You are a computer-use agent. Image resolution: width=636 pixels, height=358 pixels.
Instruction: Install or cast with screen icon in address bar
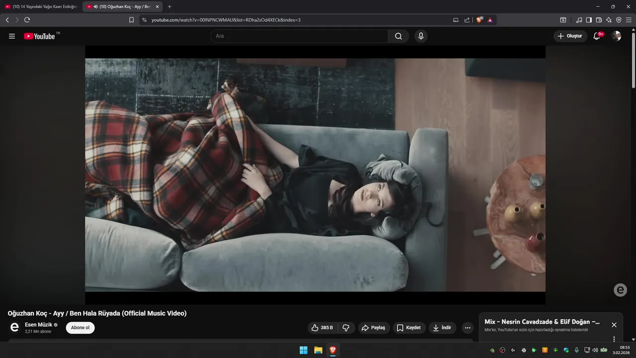[456, 20]
